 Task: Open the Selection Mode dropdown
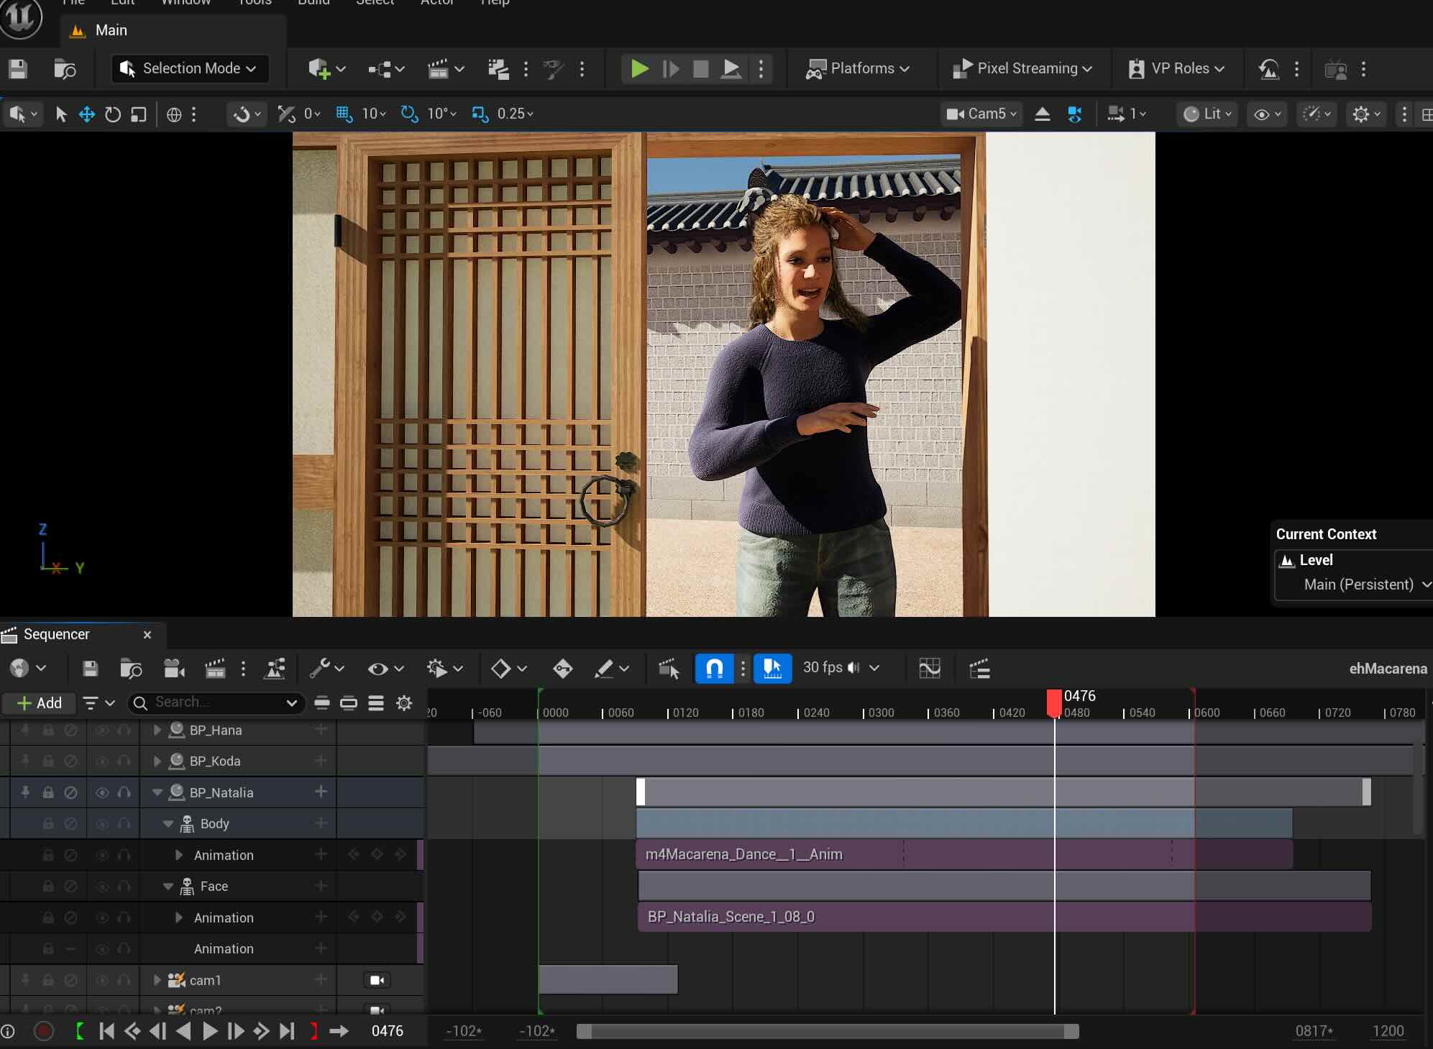click(191, 69)
